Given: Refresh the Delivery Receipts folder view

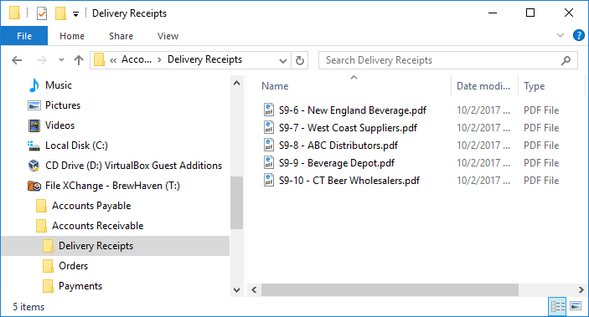Looking at the screenshot, I should tap(300, 60).
